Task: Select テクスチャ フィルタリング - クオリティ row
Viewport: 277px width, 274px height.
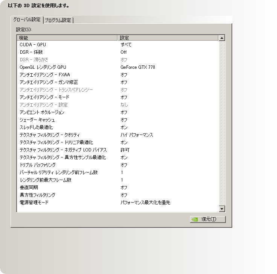Action: (118, 135)
